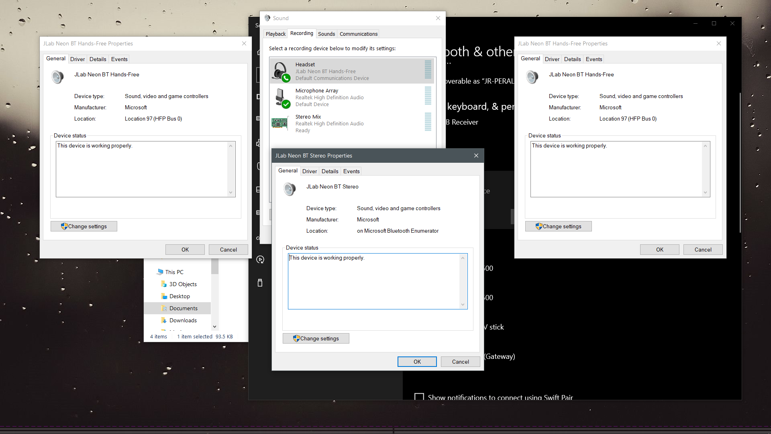Screen dimensions: 771x434
Task: Open Details tab in left Hands-Free dialog
Action: point(98,59)
